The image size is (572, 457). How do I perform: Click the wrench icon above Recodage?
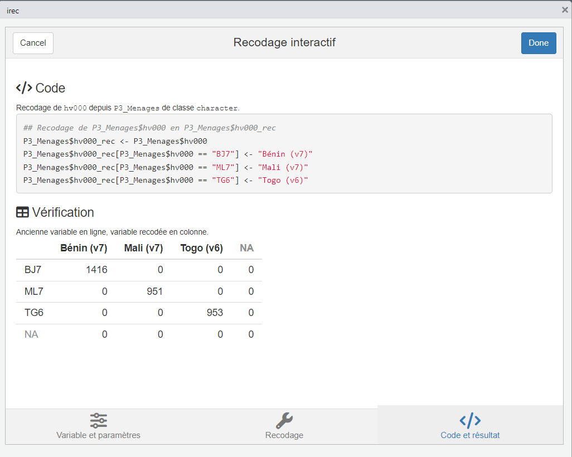click(x=284, y=421)
